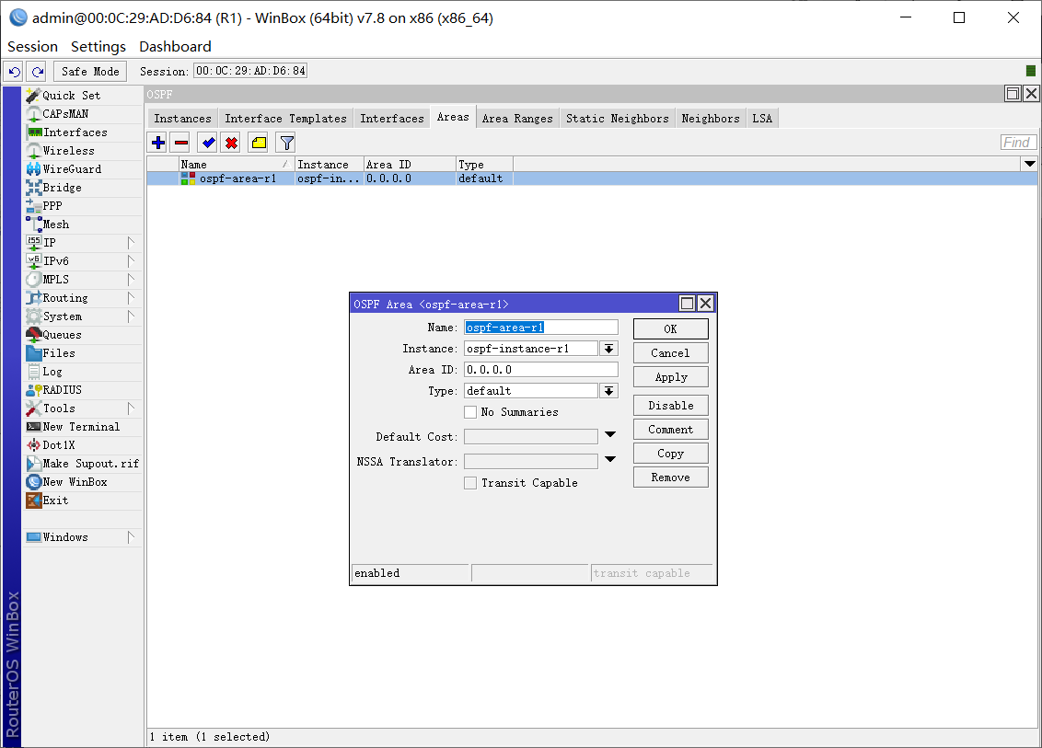Click Exit in the sidebar
This screenshot has height=748, width=1042.
click(83, 501)
